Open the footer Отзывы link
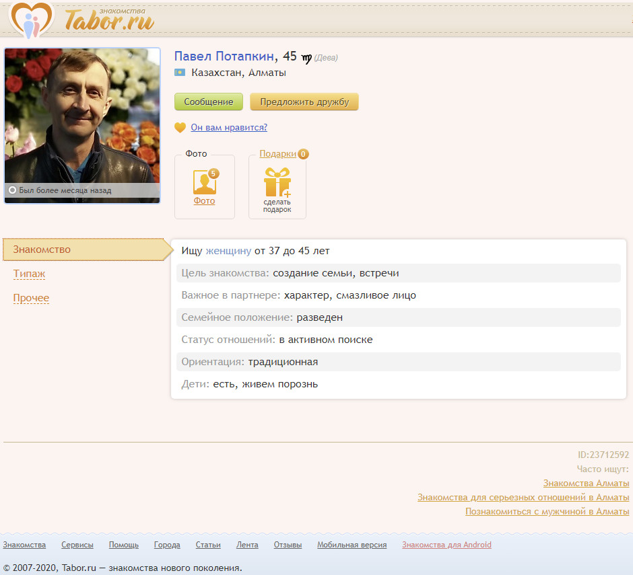Image resolution: width=633 pixels, height=575 pixels. [288, 545]
